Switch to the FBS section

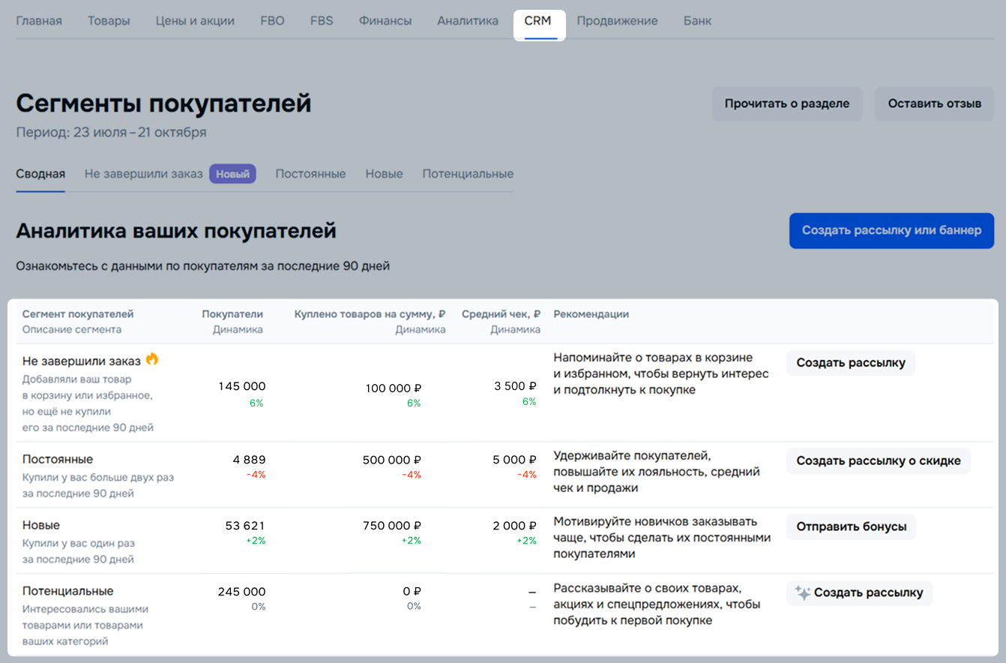pyautogui.click(x=322, y=21)
